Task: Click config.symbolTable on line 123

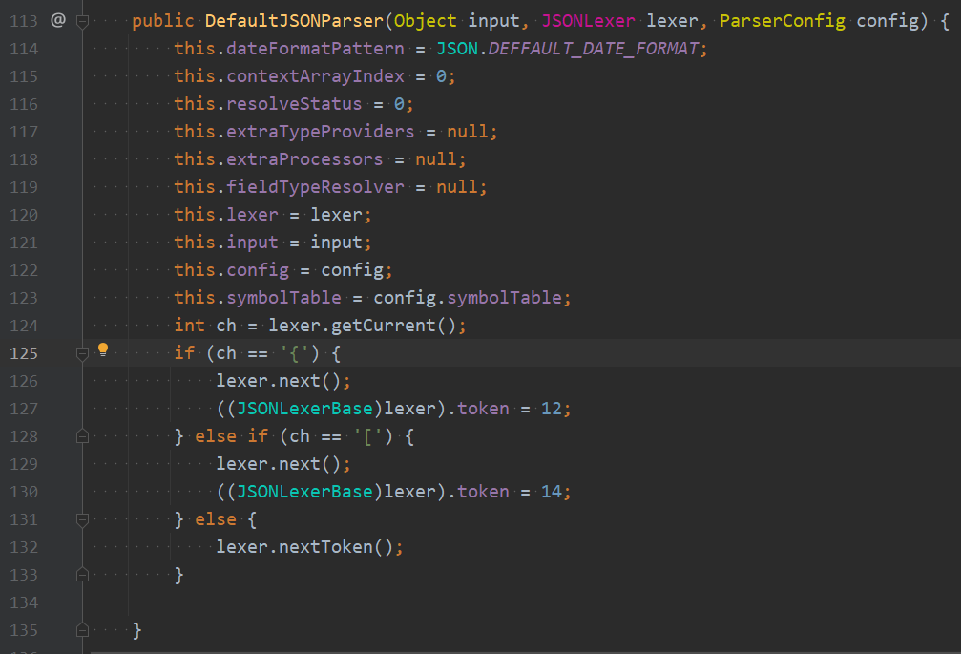Action: [468, 298]
